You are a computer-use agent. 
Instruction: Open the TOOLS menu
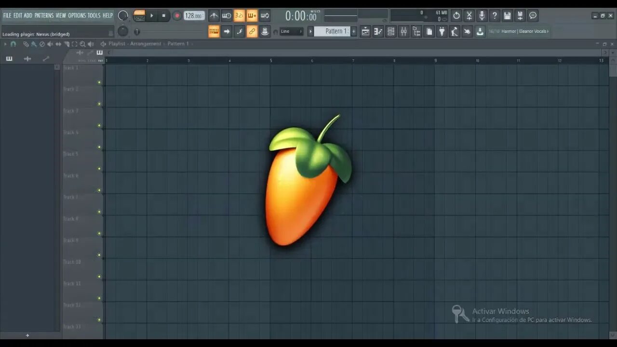click(x=94, y=15)
